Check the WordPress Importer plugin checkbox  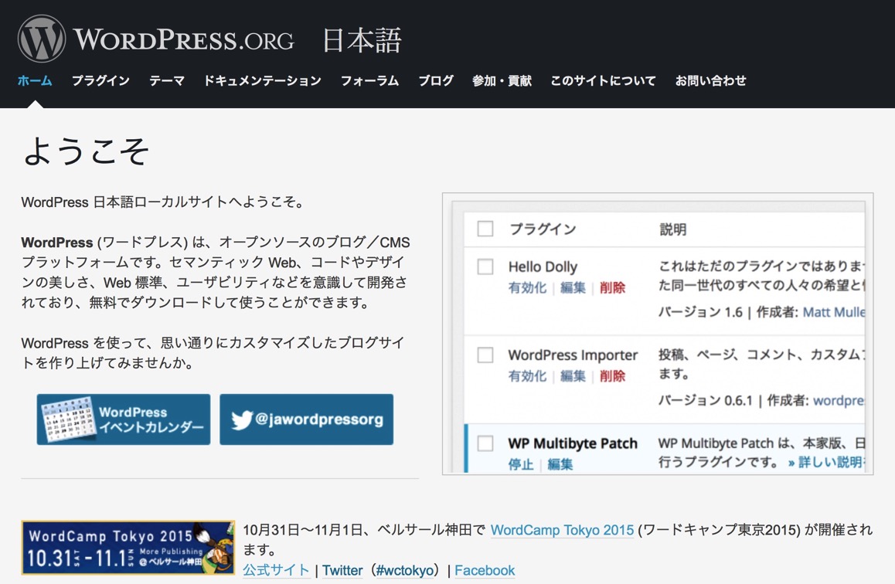click(485, 355)
